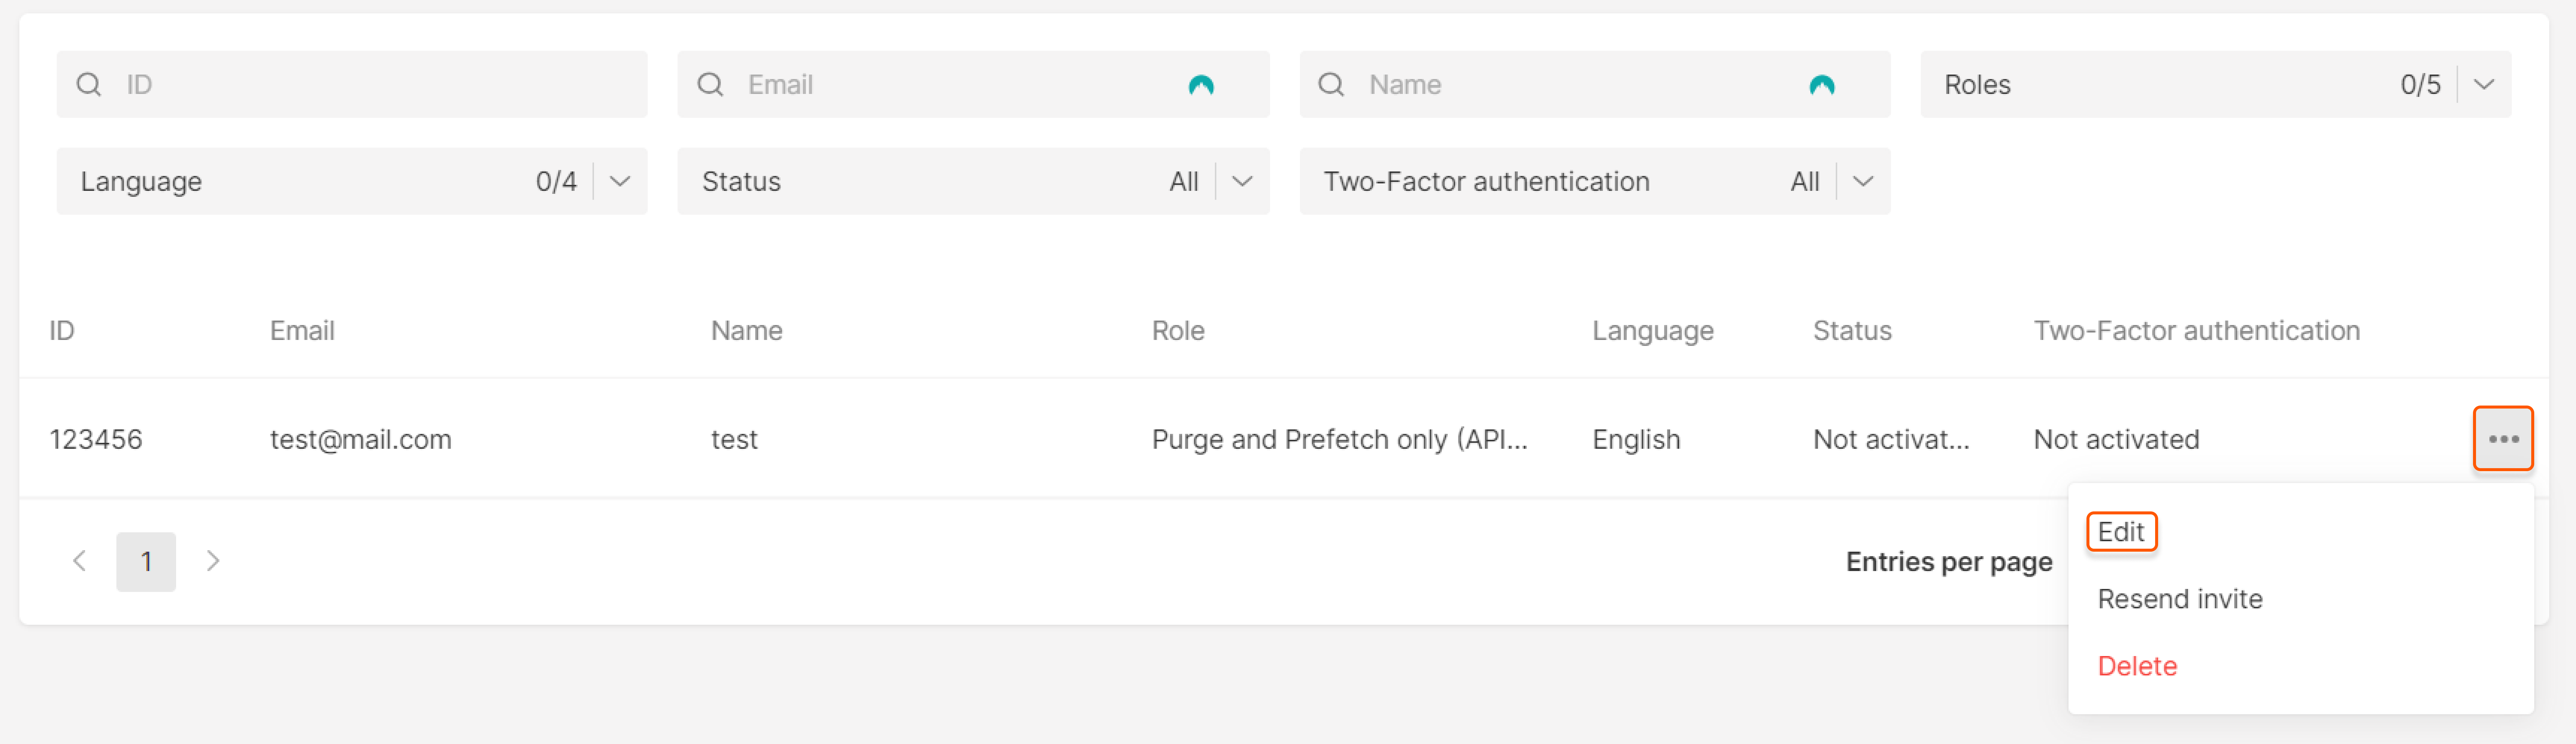Viewport: 2576px width, 744px height.
Task: Click the previous page arrow
Action: point(80,561)
